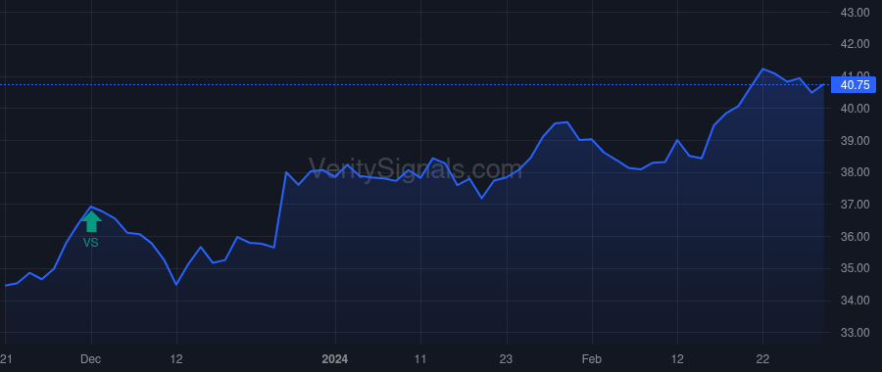Click the 35.00 price axis label

click(855, 268)
